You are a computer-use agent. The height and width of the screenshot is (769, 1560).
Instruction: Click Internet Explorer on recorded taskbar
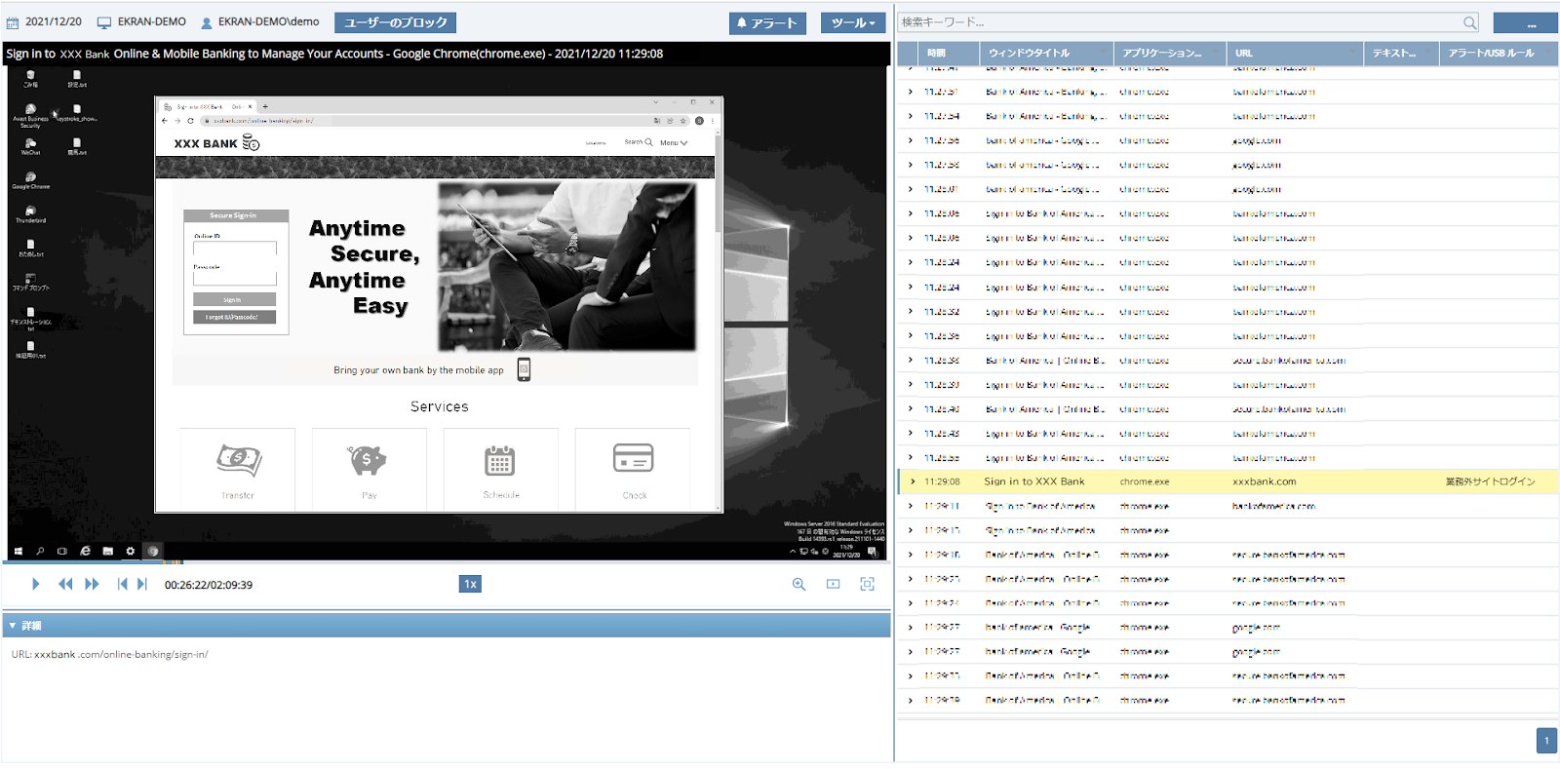[85, 552]
